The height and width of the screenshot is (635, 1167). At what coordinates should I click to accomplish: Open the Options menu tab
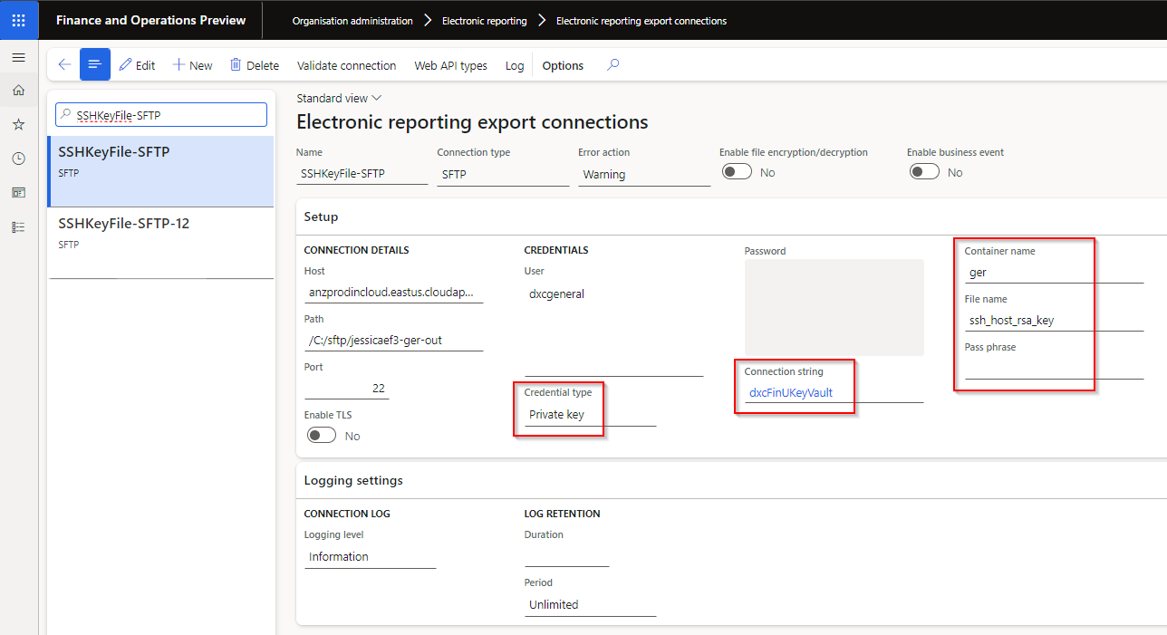pyautogui.click(x=563, y=65)
